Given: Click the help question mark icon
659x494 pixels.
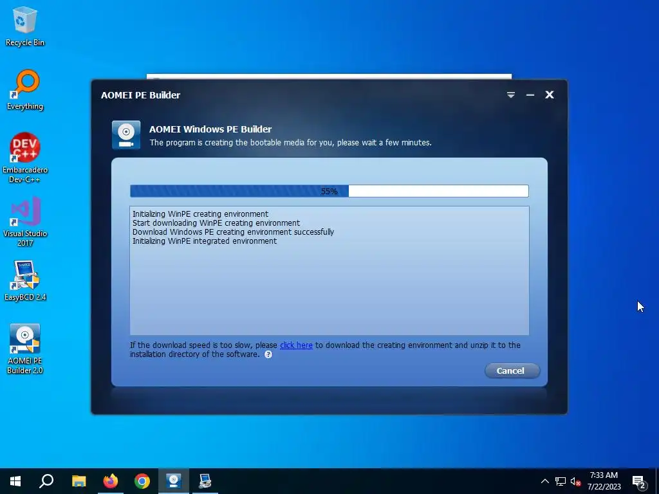Looking at the screenshot, I should 268,354.
